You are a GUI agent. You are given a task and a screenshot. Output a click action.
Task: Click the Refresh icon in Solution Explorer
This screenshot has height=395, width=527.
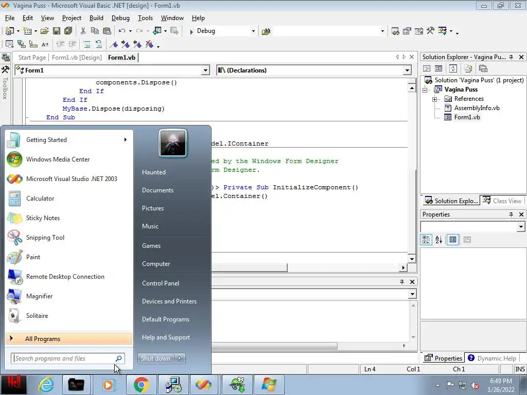tap(453, 68)
